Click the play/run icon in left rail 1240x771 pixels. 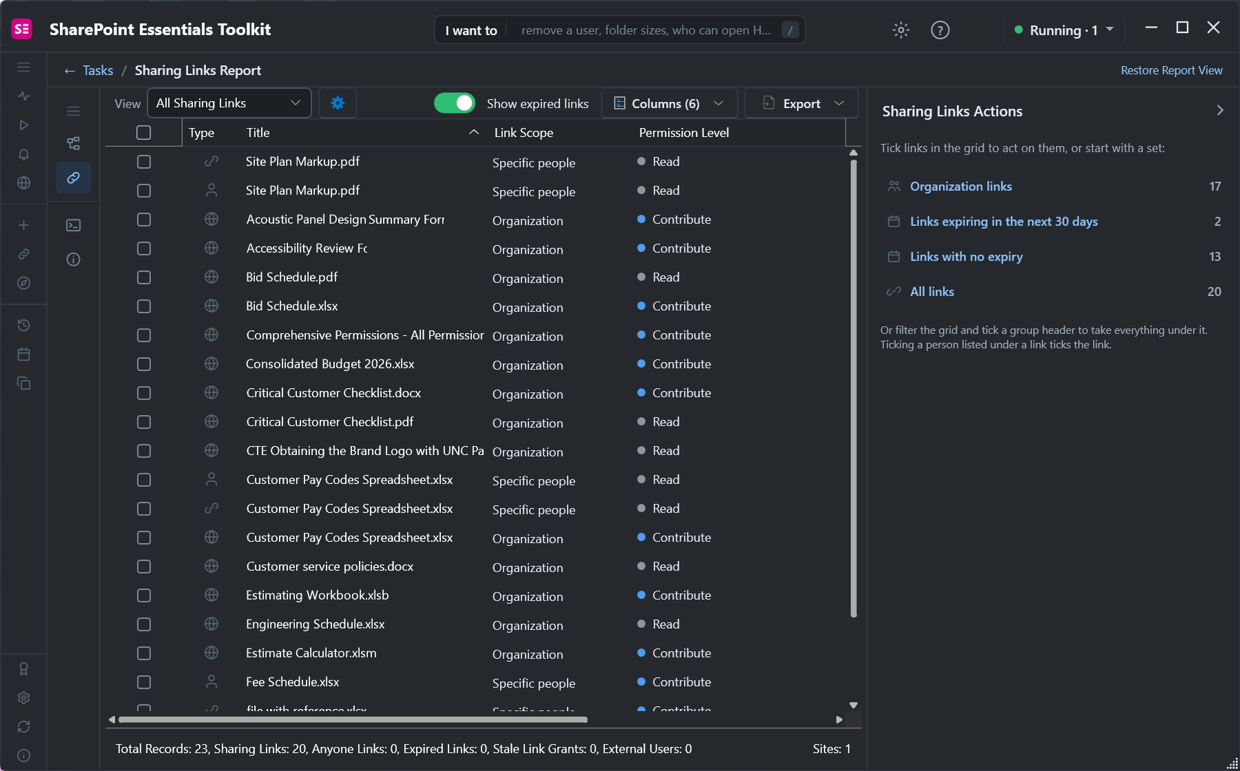click(23, 125)
